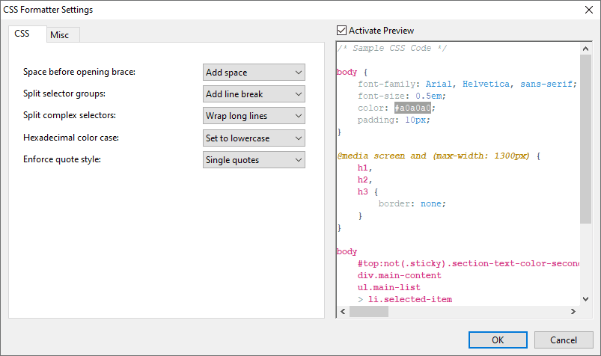Click the preview scroll up arrow

pyautogui.click(x=586, y=48)
